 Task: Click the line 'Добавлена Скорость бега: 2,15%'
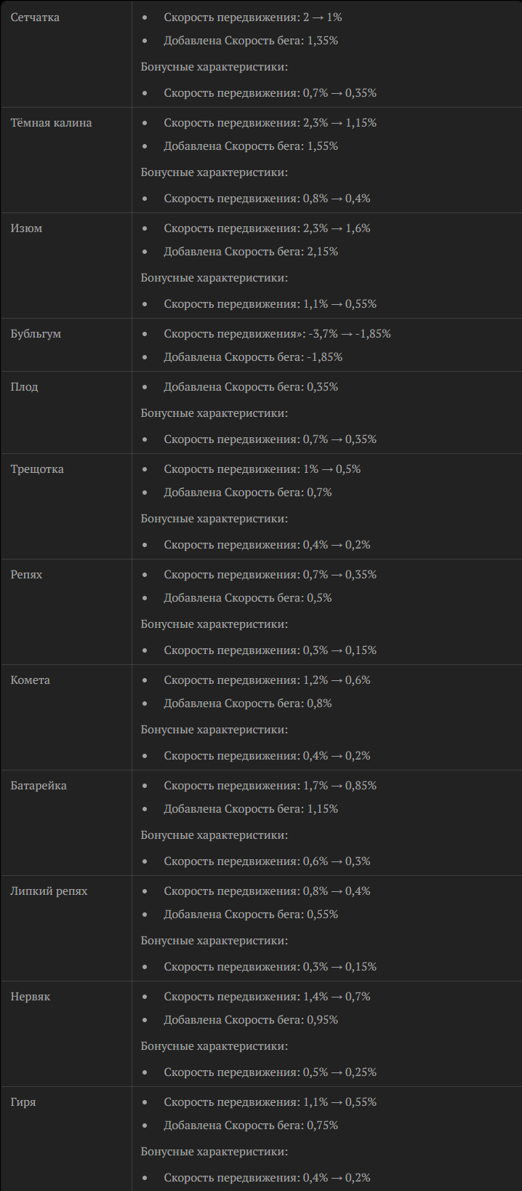pyautogui.click(x=251, y=252)
